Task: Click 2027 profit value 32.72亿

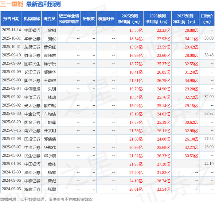Action: [x=191, y=97]
